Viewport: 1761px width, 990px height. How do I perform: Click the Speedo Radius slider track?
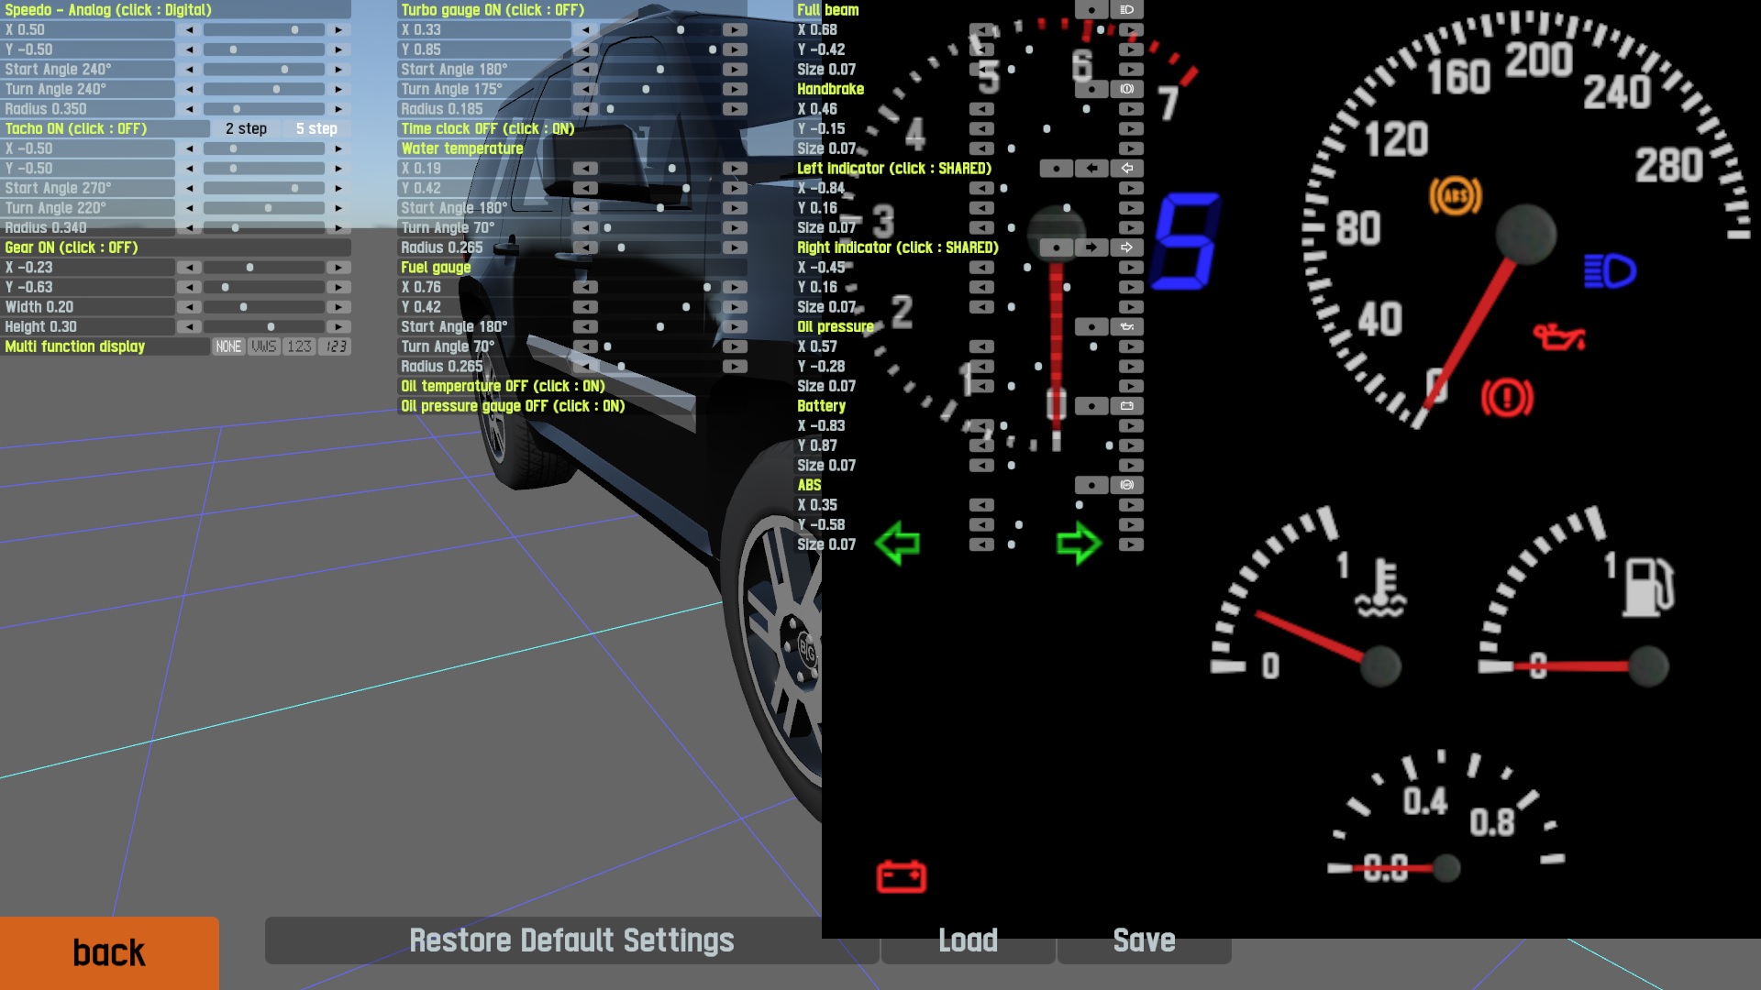click(264, 109)
